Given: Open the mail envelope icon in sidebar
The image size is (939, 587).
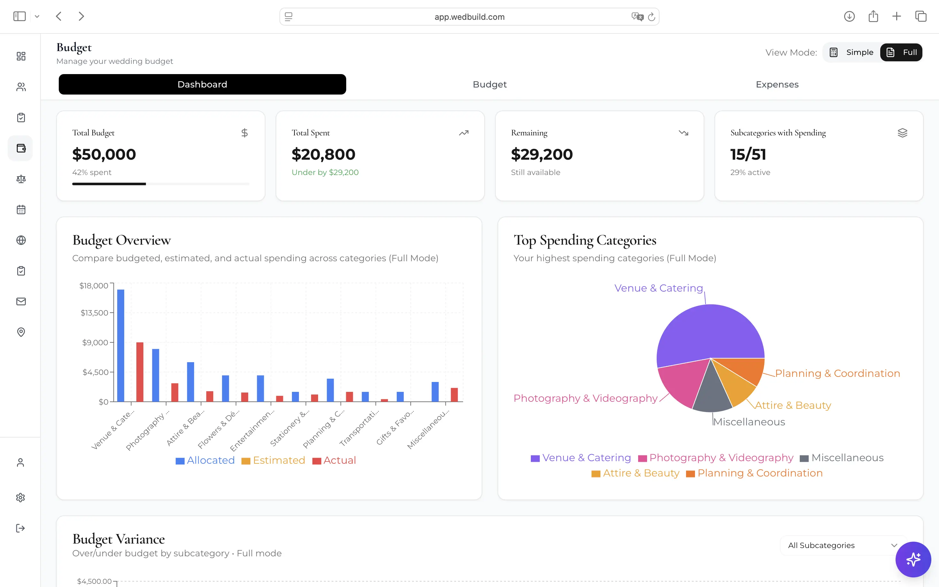Looking at the screenshot, I should coord(21,302).
